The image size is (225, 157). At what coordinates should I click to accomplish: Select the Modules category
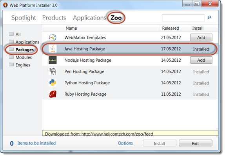tap(24, 57)
